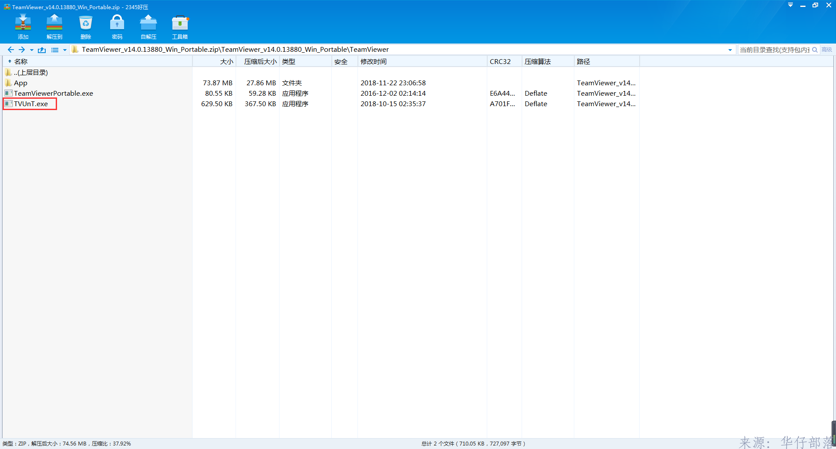Sort by 压缩算法 column header

tap(548, 61)
